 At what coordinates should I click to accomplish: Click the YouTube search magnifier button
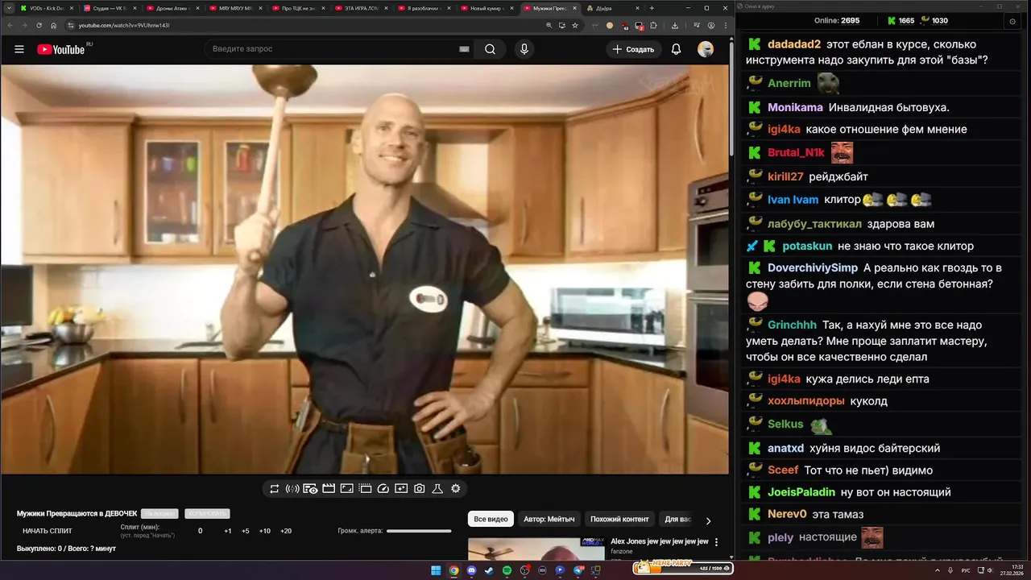point(490,49)
